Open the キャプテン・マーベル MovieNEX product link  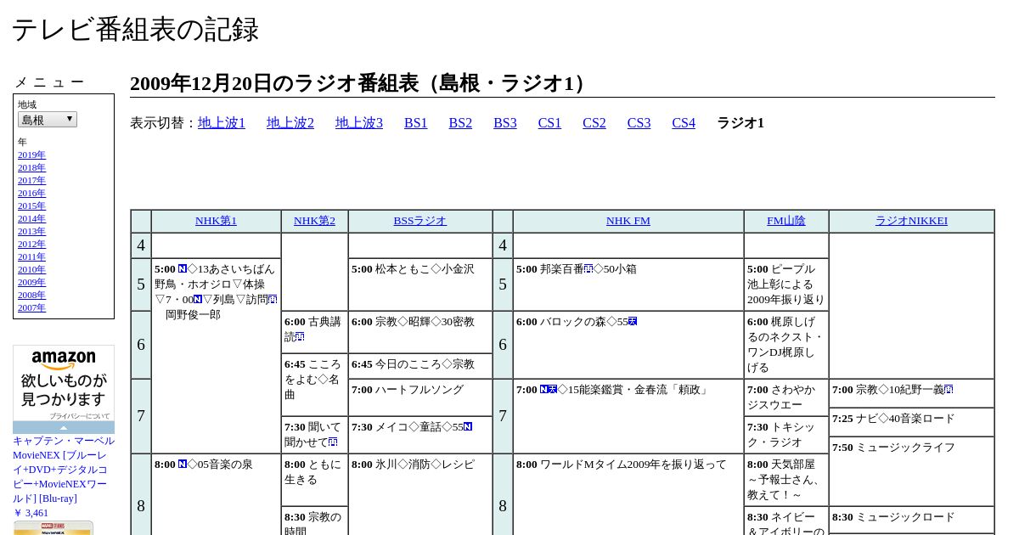pos(64,470)
